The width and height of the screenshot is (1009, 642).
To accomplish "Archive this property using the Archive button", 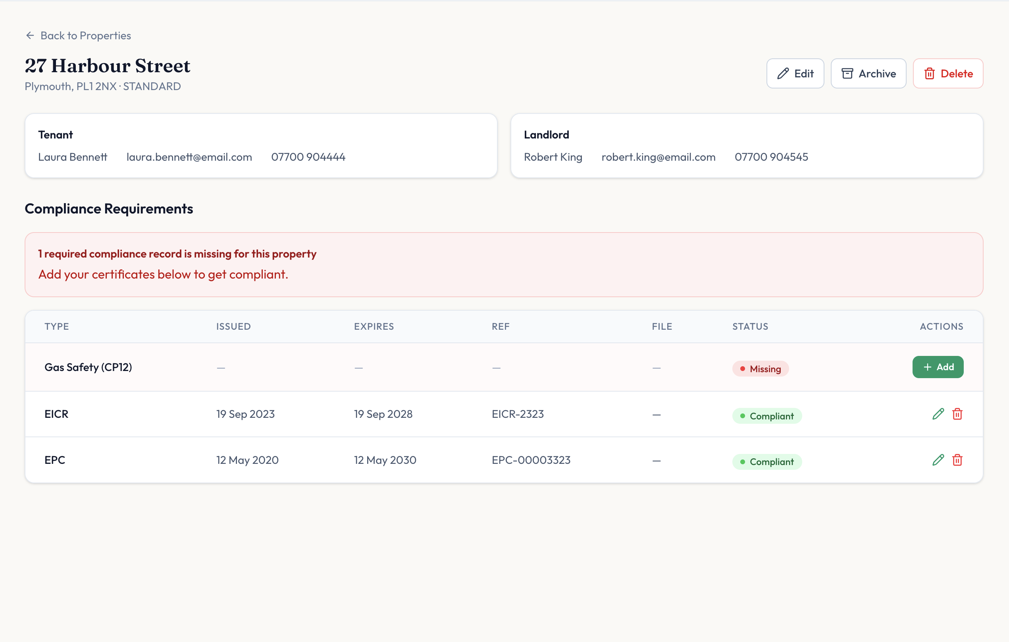I will tap(868, 74).
